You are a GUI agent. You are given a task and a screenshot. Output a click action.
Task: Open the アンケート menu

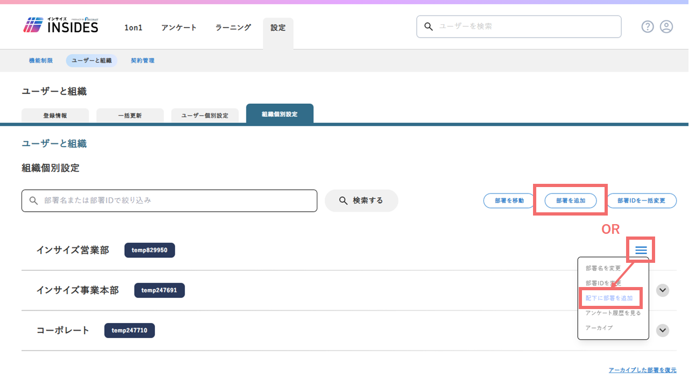pos(179,27)
